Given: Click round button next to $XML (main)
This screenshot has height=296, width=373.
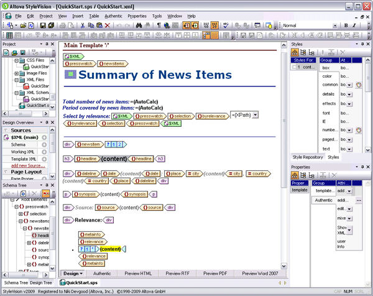Looking at the screenshot, I should (x=44, y=137).
